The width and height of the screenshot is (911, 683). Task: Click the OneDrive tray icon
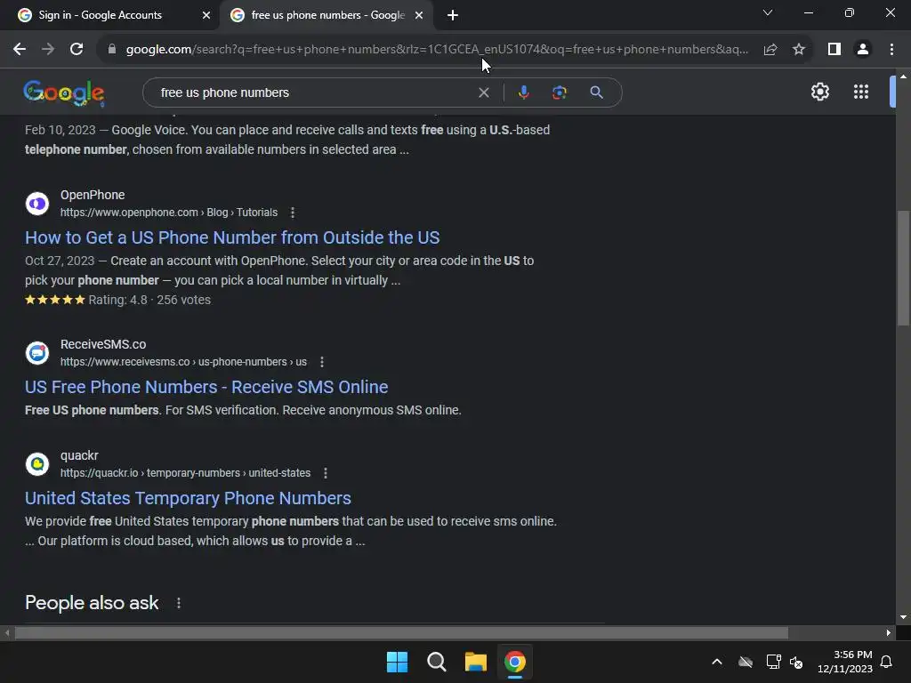pos(746,662)
